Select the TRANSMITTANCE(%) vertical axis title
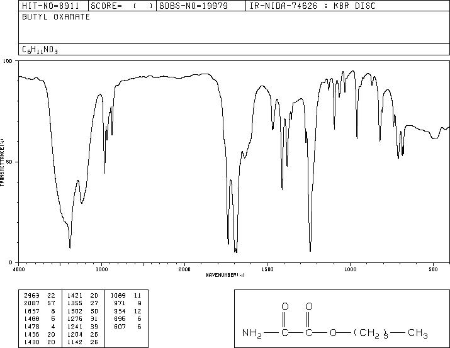The image size is (450, 348). pyautogui.click(x=2, y=162)
